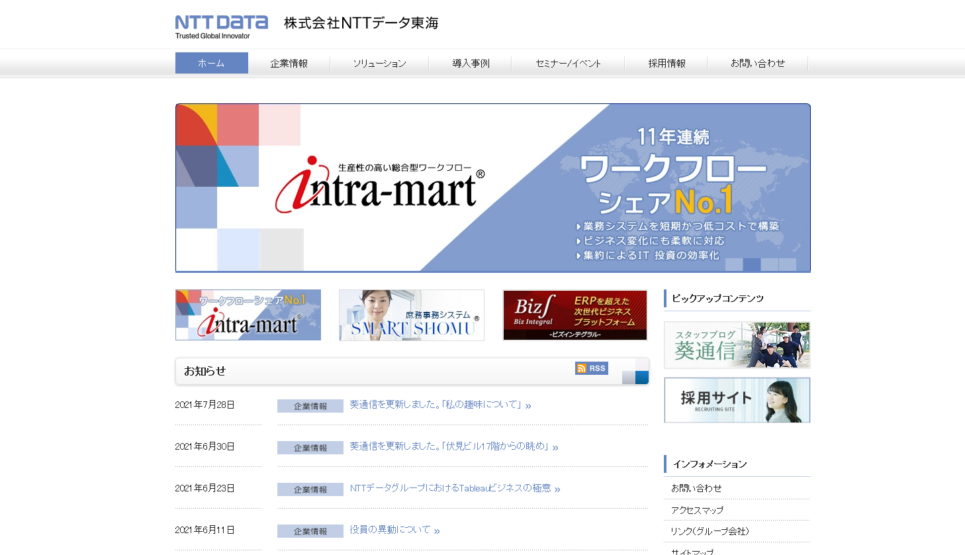Go to the 導入事例 page
This screenshot has width=965, height=555.
pyautogui.click(x=470, y=63)
